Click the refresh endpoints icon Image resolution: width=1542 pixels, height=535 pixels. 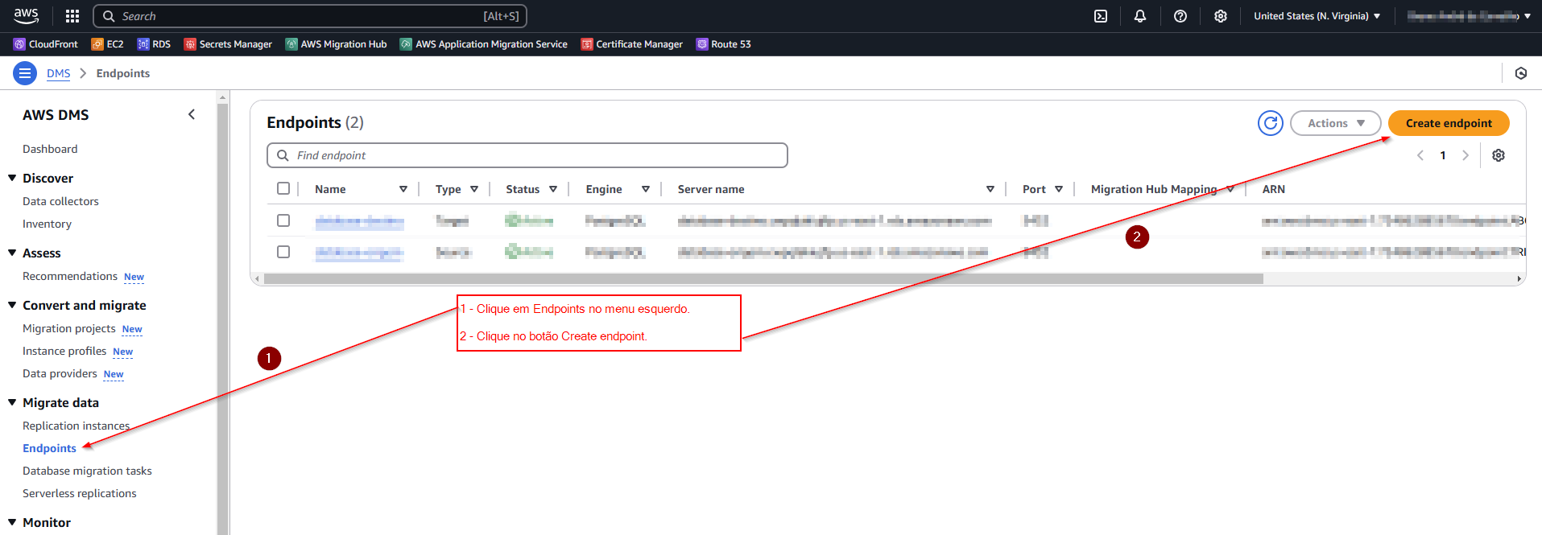[1270, 123]
